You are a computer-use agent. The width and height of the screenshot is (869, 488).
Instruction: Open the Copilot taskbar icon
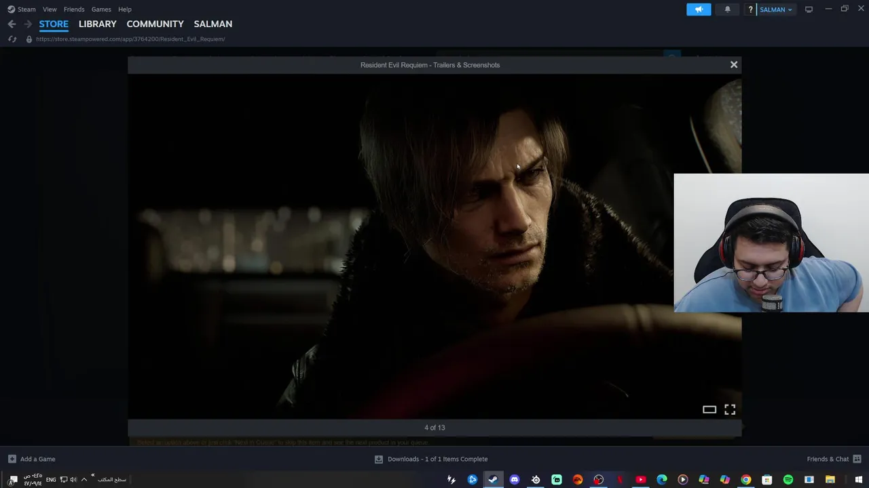pos(725,479)
